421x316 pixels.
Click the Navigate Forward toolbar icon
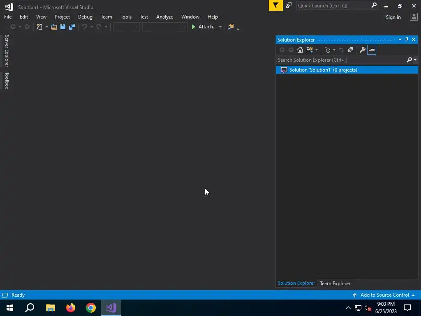pos(27,27)
